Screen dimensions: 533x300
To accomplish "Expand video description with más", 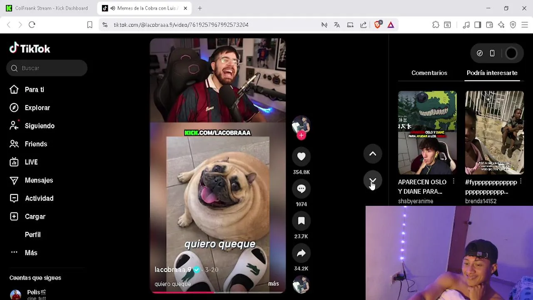I will point(274,284).
